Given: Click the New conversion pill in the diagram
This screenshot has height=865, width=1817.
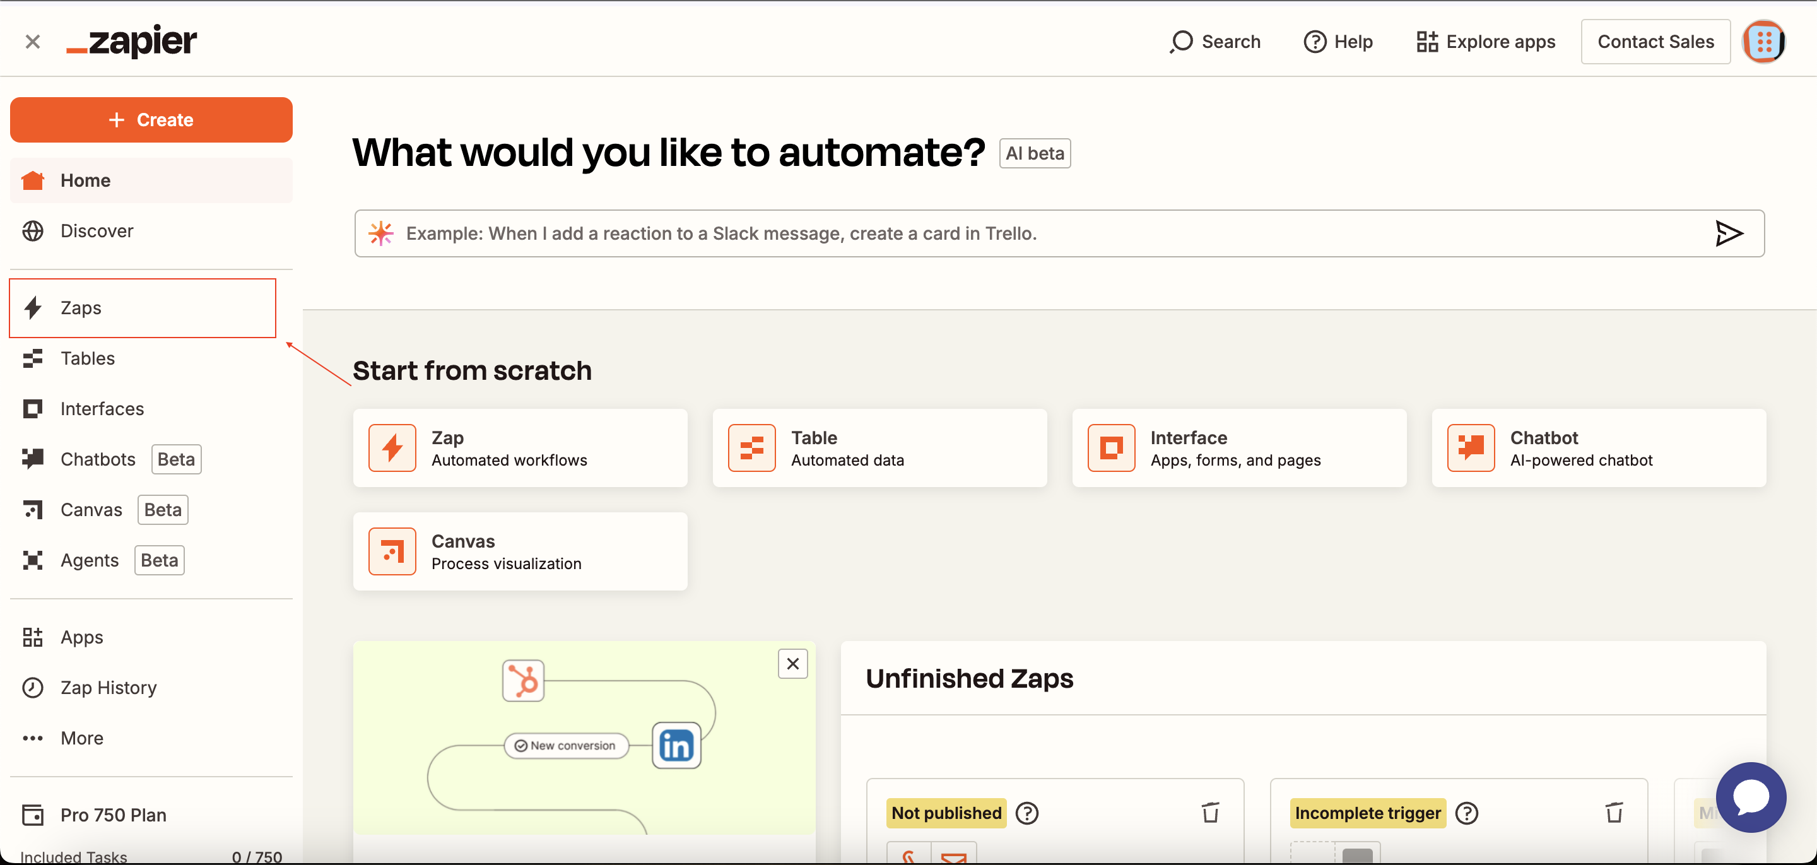Looking at the screenshot, I should (567, 746).
